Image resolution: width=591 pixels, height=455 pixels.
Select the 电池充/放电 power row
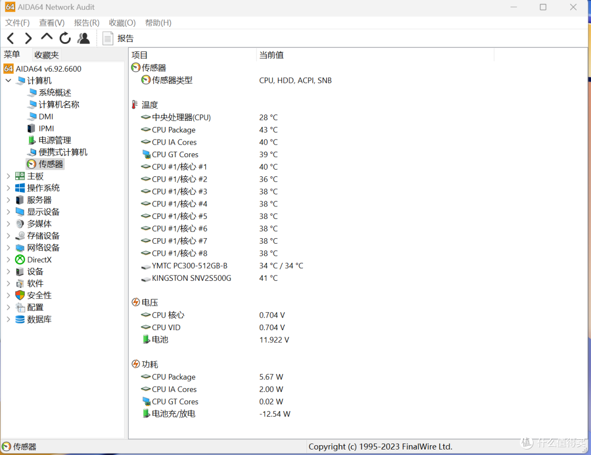(216, 414)
